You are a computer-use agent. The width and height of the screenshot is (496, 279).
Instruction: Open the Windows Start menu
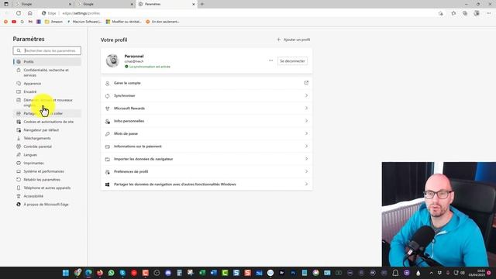(66, 273)
